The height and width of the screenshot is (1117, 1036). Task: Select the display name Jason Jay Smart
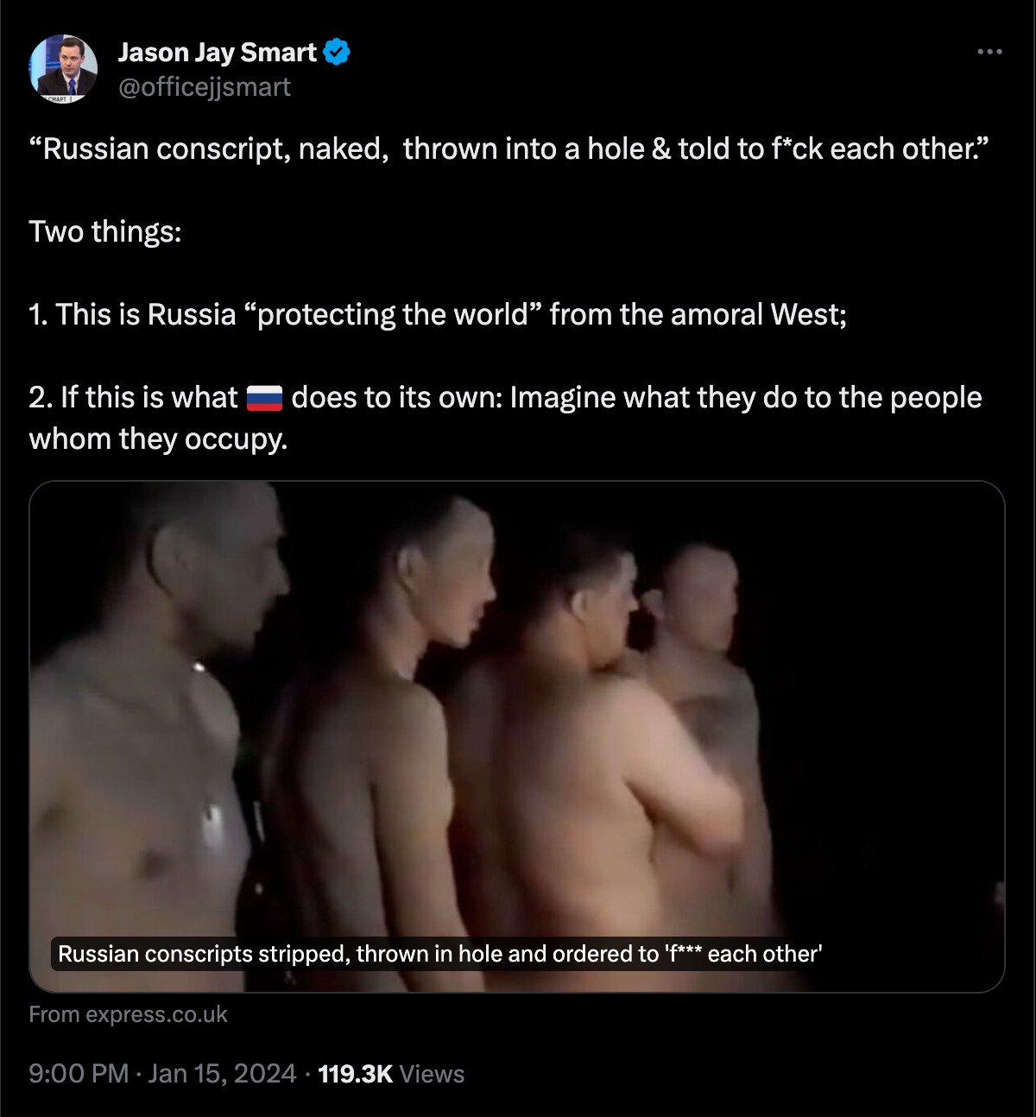(x=218, y=53)
